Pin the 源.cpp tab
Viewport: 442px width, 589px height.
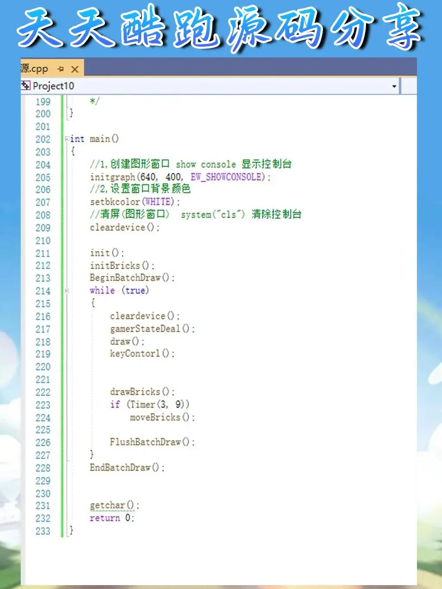[61, 69]
